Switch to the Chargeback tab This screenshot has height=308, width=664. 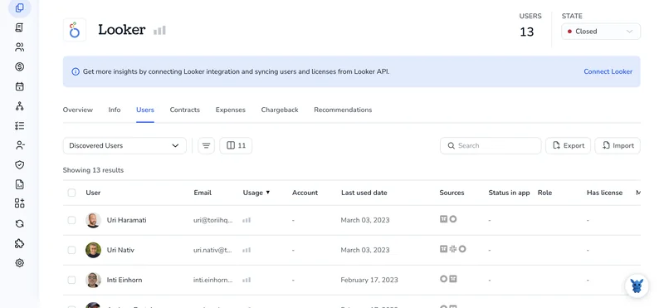point(280,110)
